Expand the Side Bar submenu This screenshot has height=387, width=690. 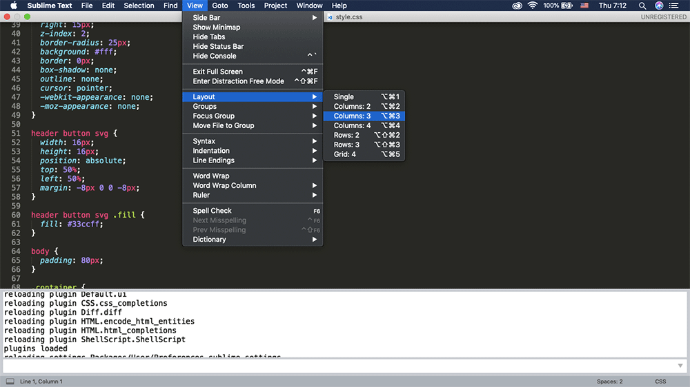point(253,18)
